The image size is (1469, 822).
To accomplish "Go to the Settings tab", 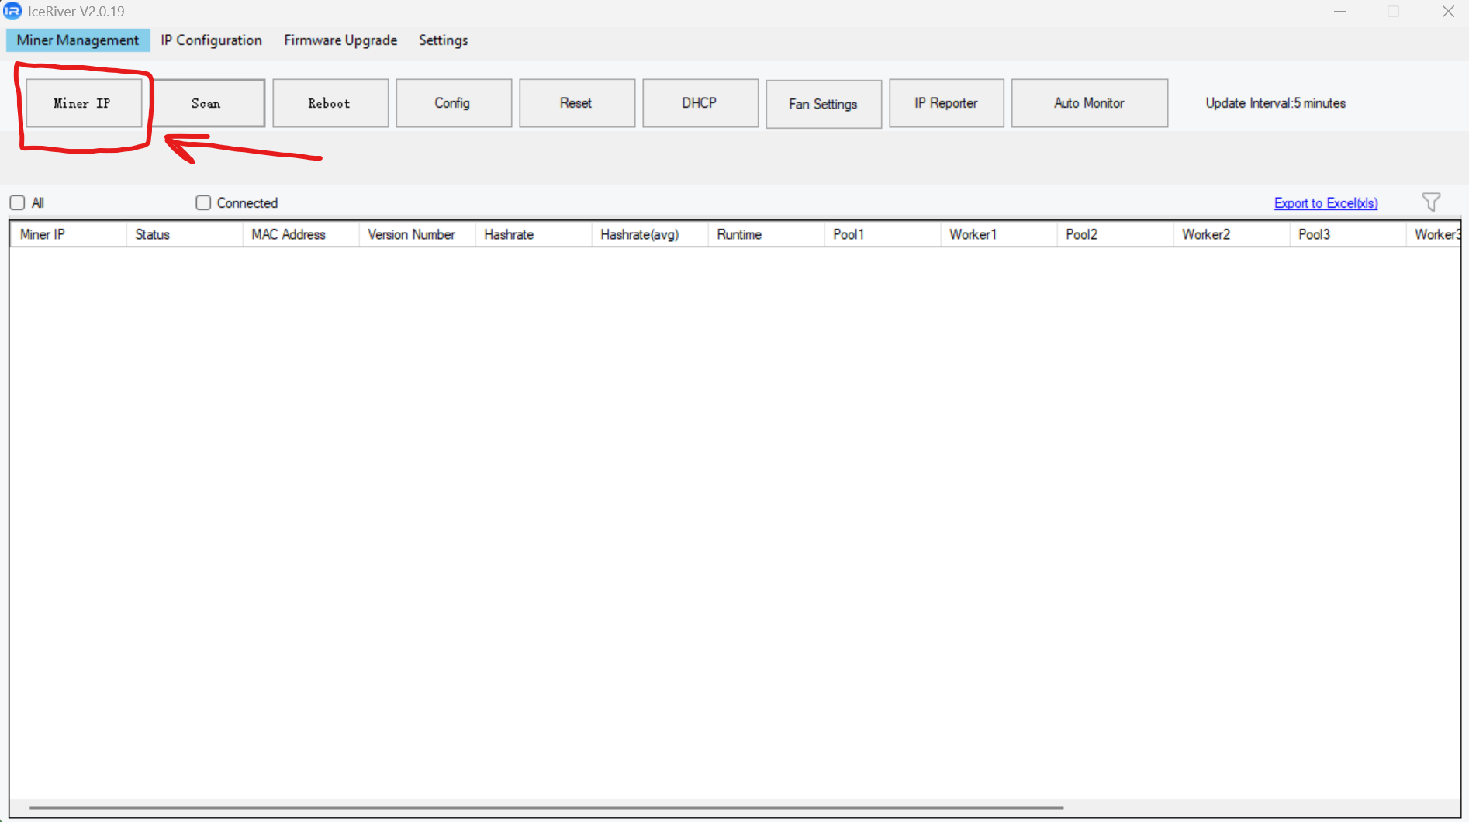I will click(443, 40).
